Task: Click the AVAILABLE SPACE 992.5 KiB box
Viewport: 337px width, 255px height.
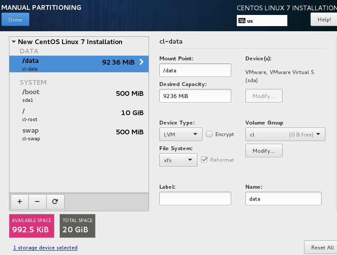Action: [32, 226]
